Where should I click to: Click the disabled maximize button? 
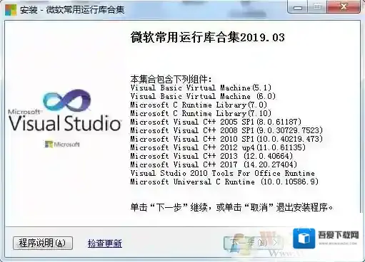(x=317, y=7)
